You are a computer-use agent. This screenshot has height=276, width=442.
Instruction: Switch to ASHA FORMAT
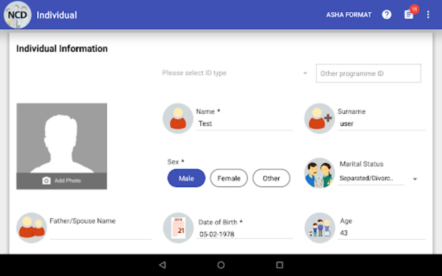349,15
